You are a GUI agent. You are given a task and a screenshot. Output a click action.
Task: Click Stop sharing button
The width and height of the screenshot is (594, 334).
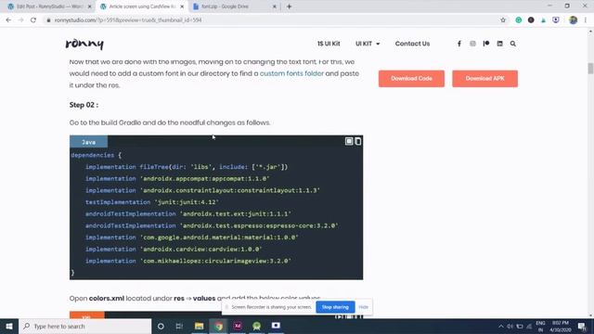335,307
